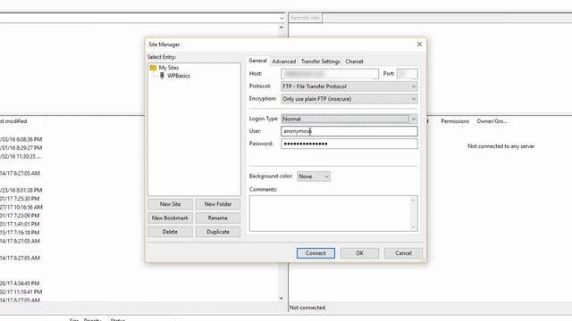Click the New Site button
The height and width of the screenshot is (321, 572).
(171, 204)
